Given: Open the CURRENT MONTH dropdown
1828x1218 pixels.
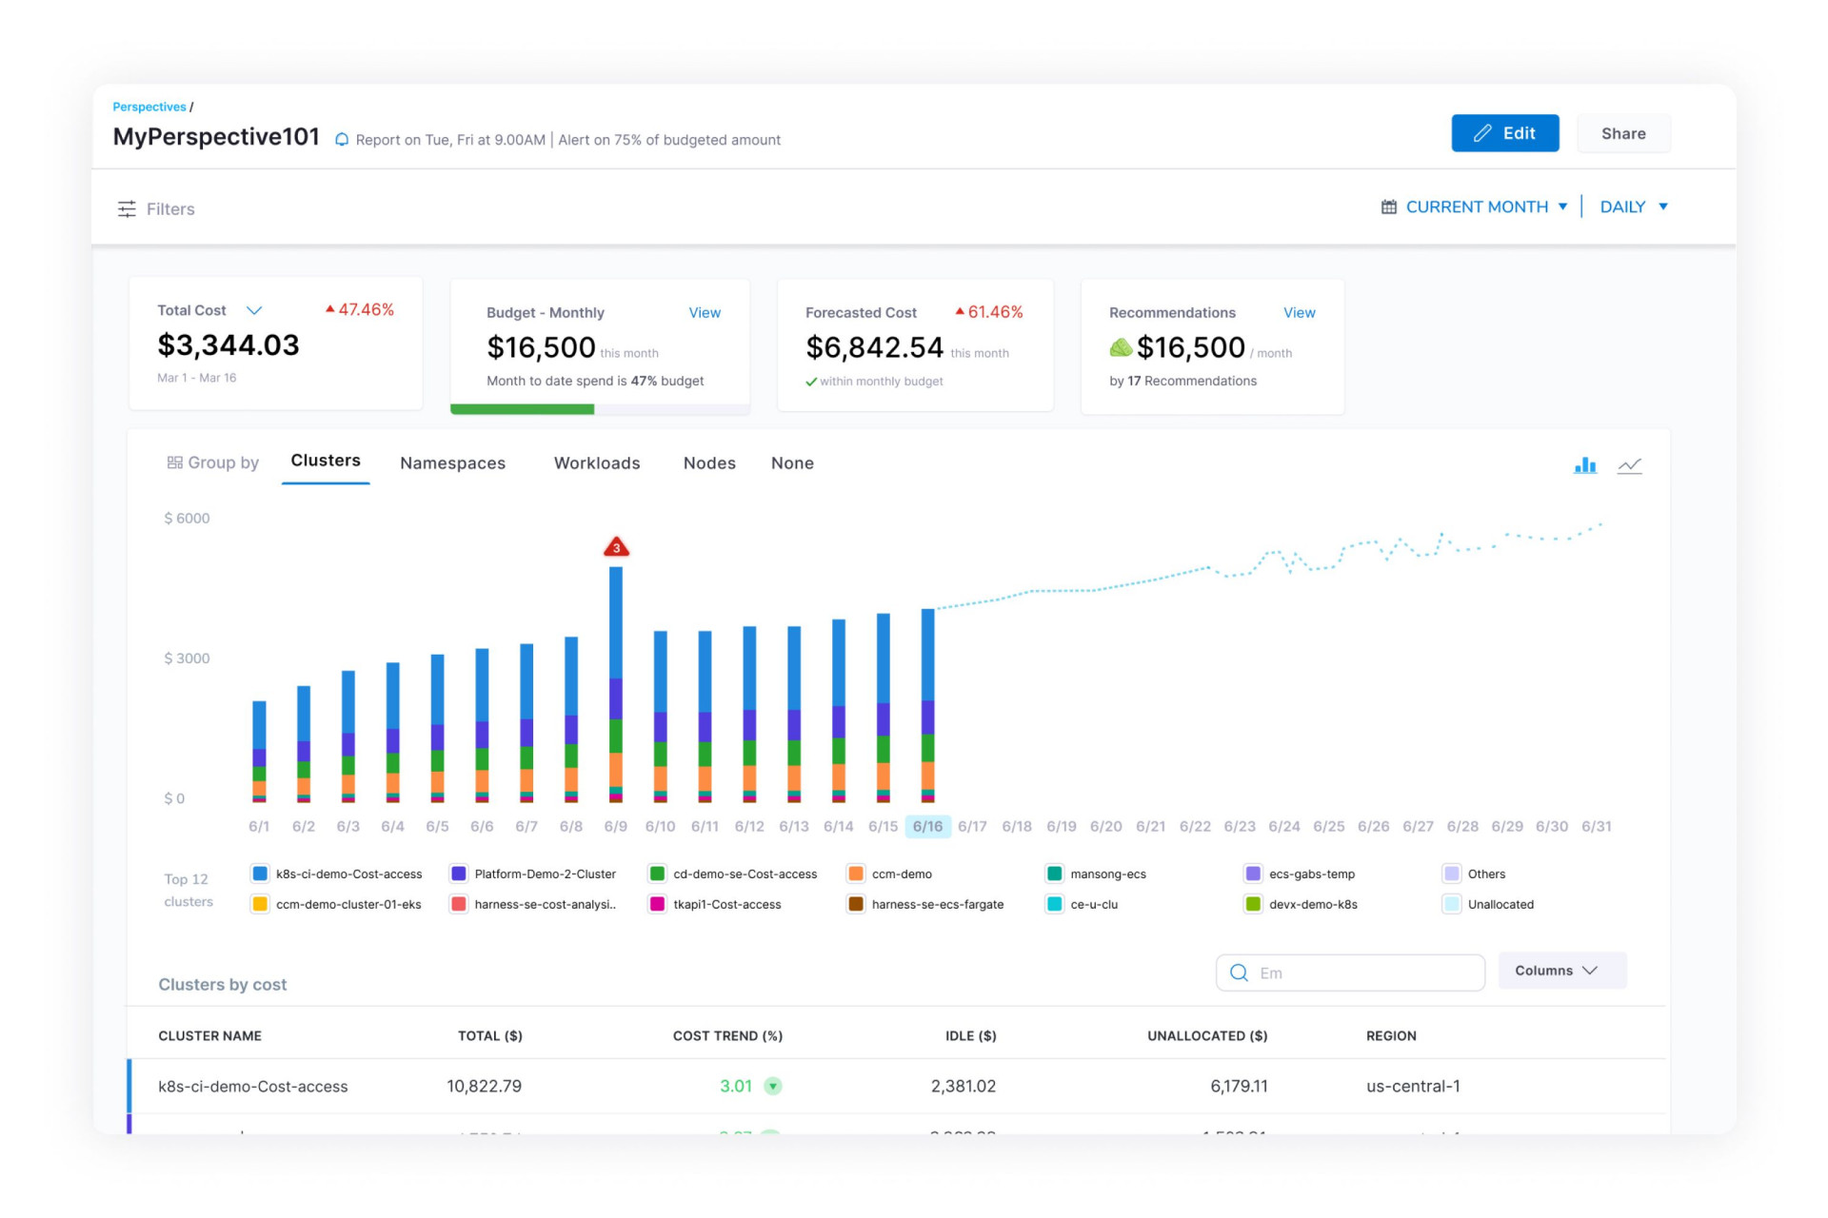Looking at the screenshot, I should coord(1562,206).
